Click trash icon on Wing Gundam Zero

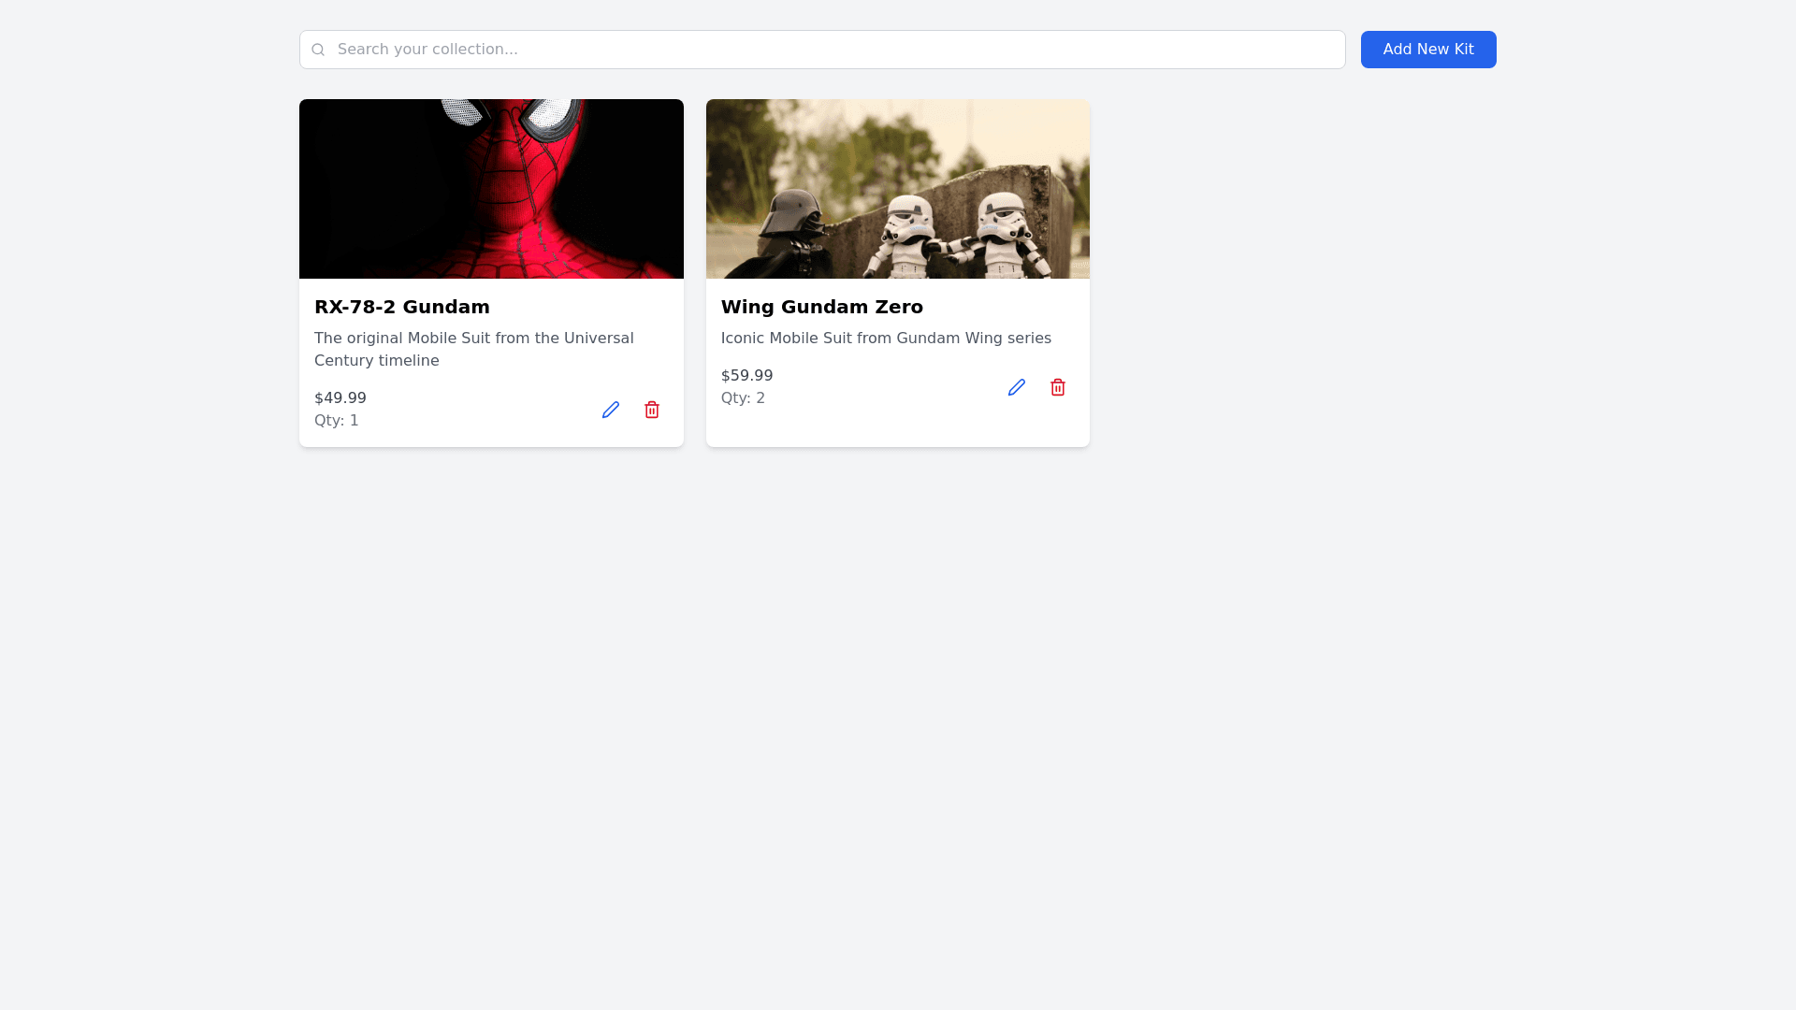[1058, 387]
